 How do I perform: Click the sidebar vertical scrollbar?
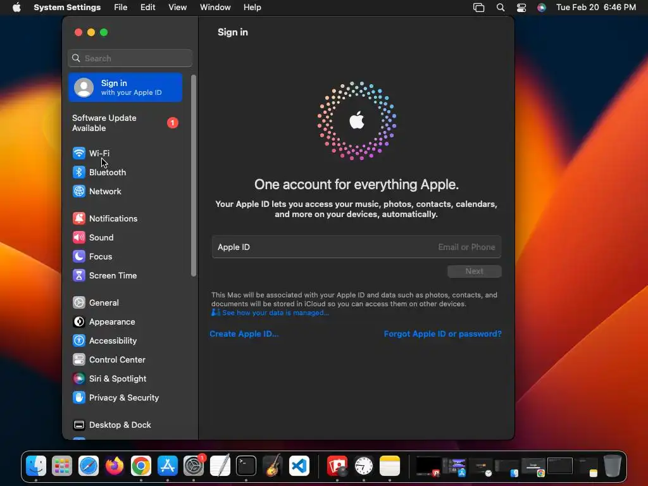[194, 176]
